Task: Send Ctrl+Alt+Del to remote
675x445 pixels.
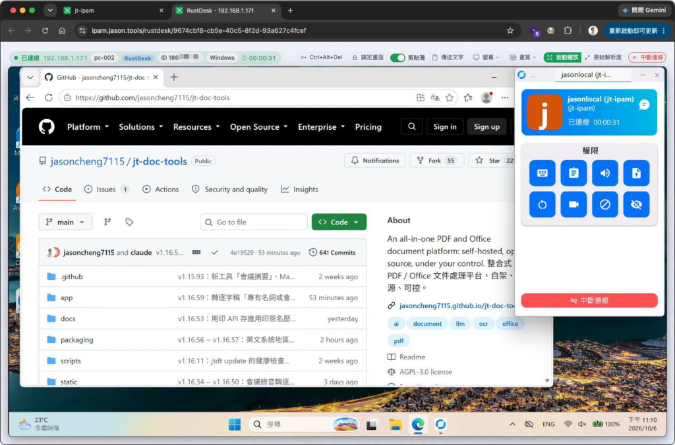Action: pyautogui.click(x=321, y=57)
